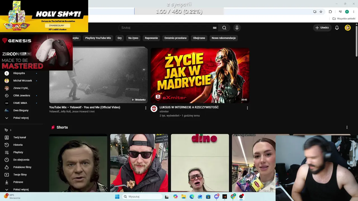Open the Zimne Frytki_ channel link
Screen dimensions: 358x201
point(22,88)
